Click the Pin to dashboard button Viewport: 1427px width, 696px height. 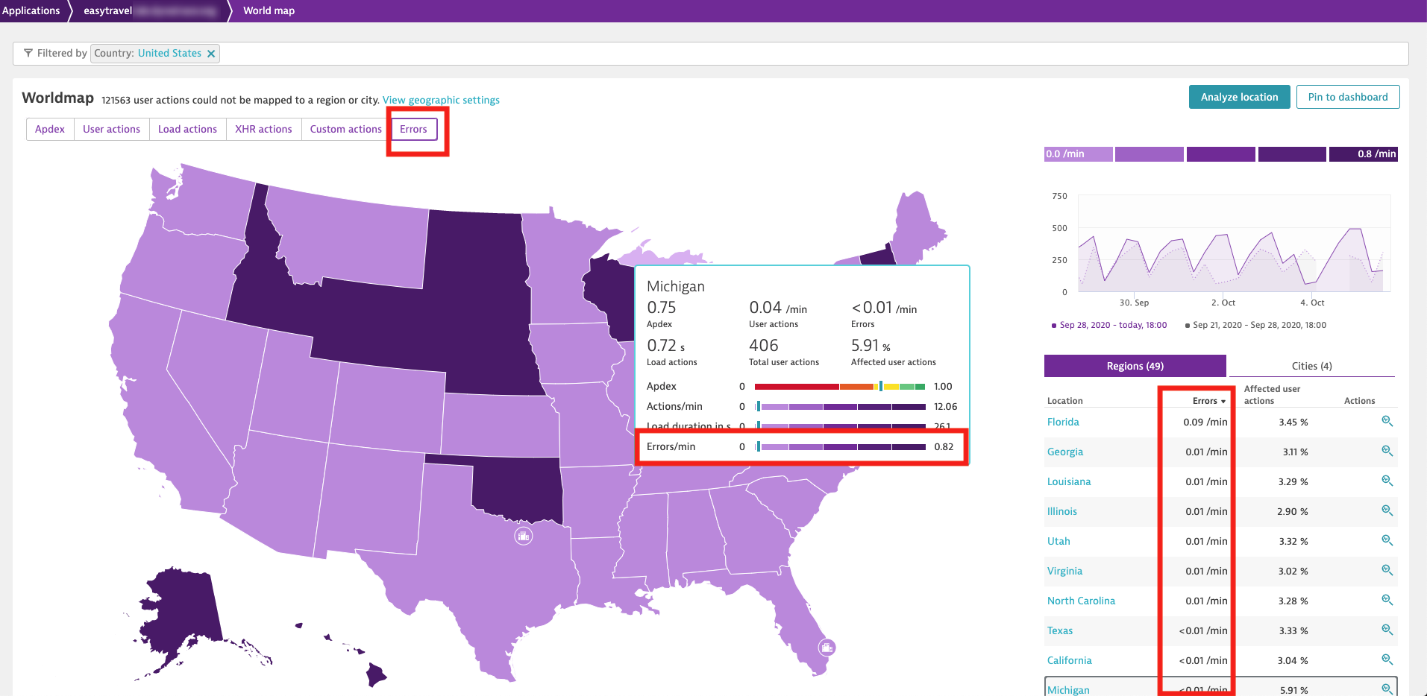[1348, 97]
